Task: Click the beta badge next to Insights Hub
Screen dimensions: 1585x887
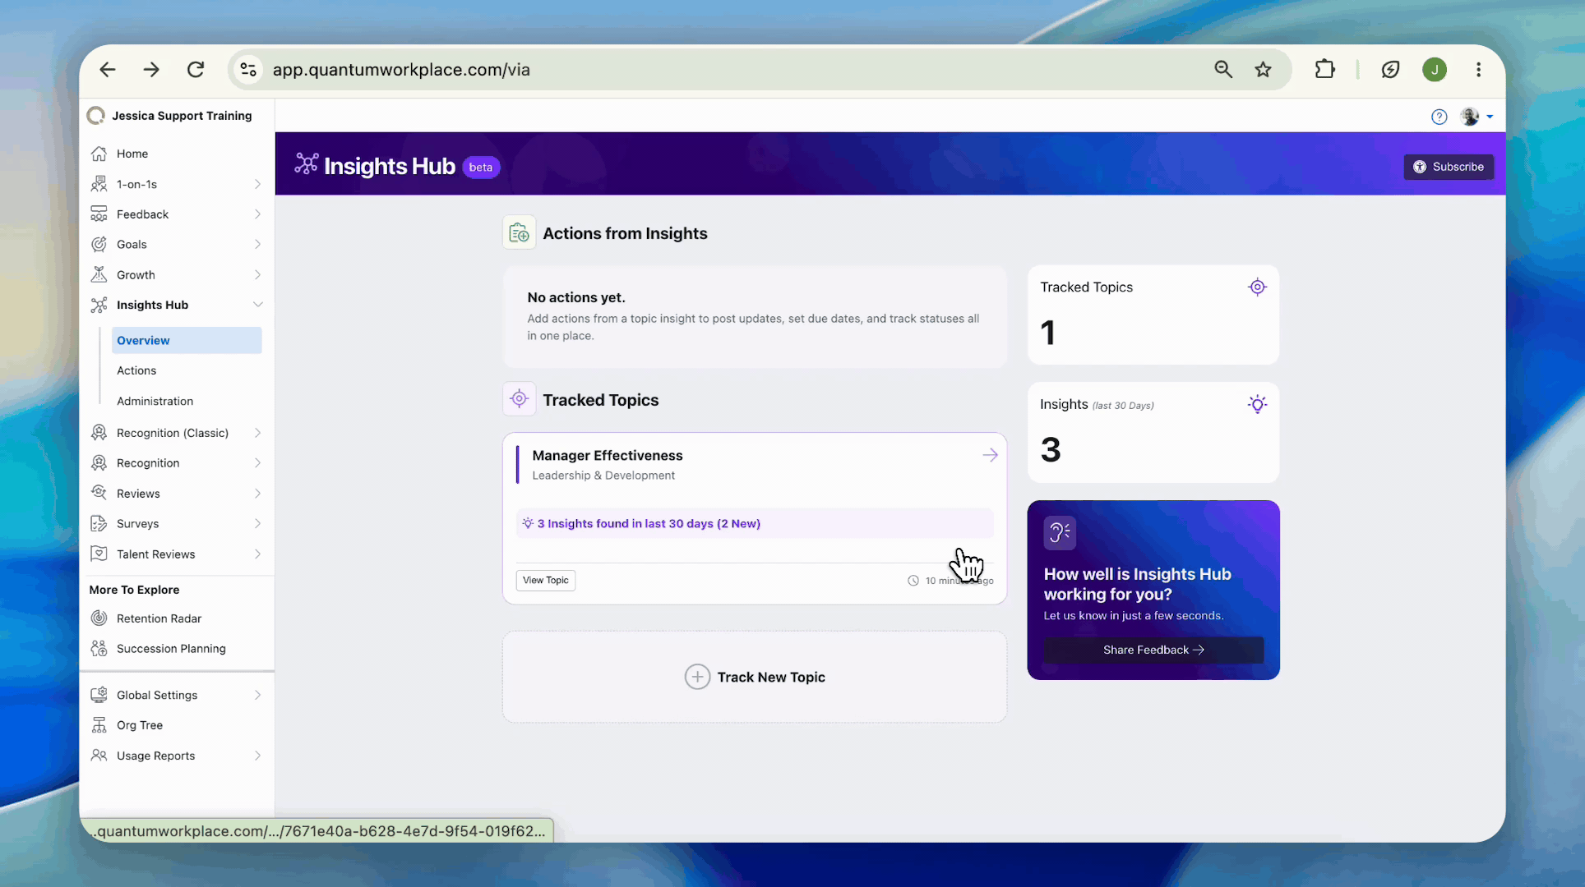Action: pos(481,168)
